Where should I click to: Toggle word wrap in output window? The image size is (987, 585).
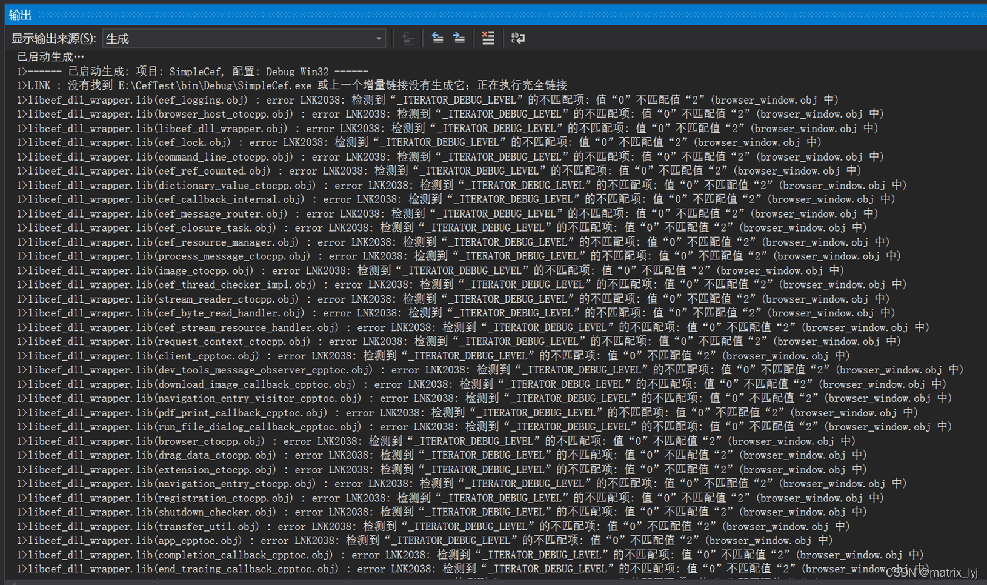click(517, 38)
